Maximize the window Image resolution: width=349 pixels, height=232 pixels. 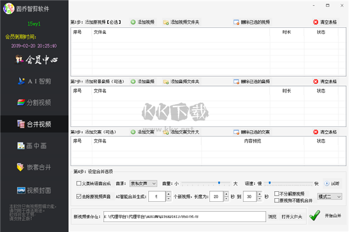pyautogui.click(x=327, y=6)
